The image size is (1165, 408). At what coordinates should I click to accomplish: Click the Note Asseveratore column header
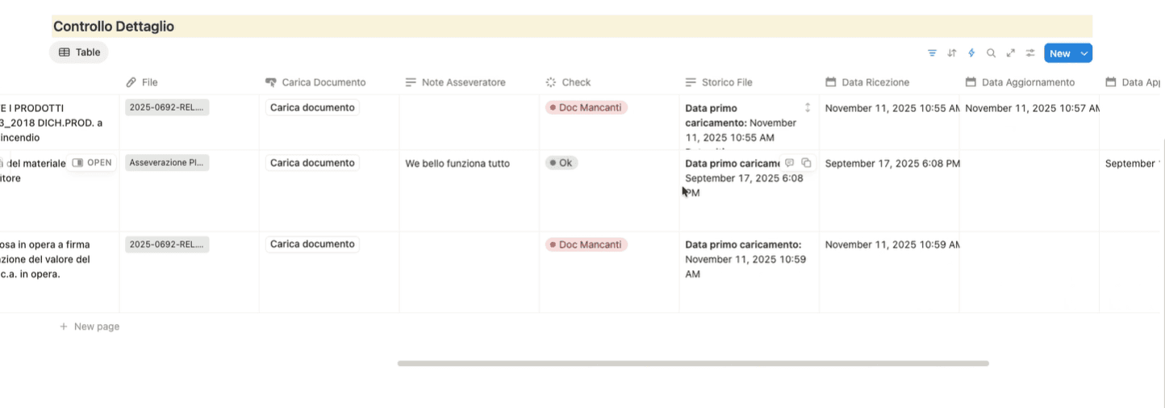point(456,82)
